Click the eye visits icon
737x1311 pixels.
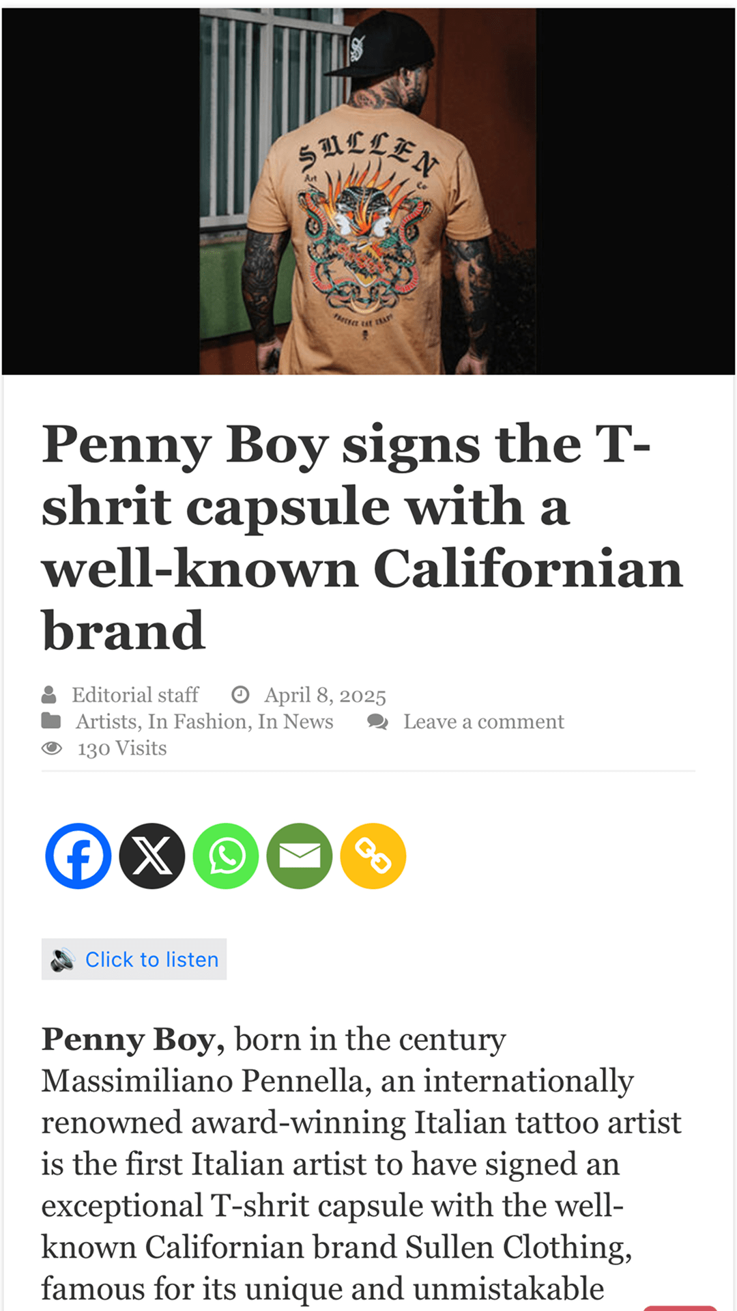pos(52,748)
